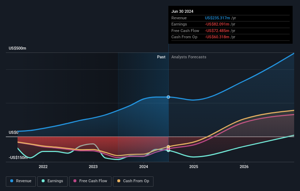Select the 2024 x-axis label

(144, 167)
